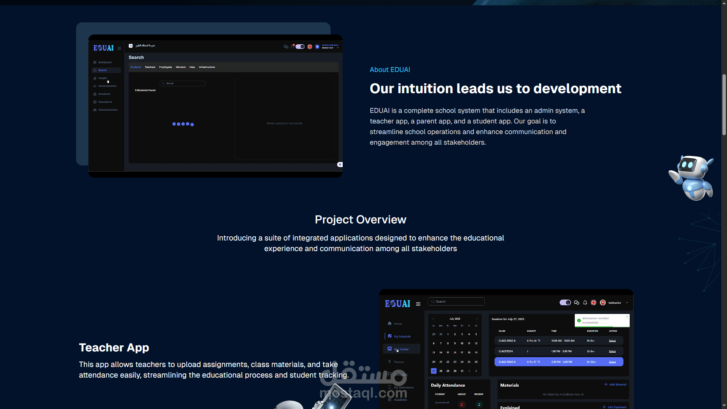Switch to Fees tab in Search page
This screenshot has height=409, width=727.
tap(192, 67)
